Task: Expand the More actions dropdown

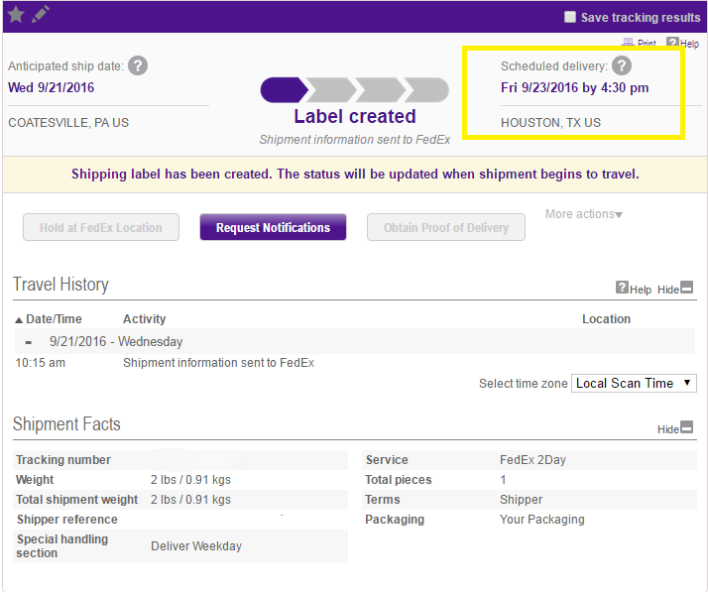Action: click(x=584, y=214)
